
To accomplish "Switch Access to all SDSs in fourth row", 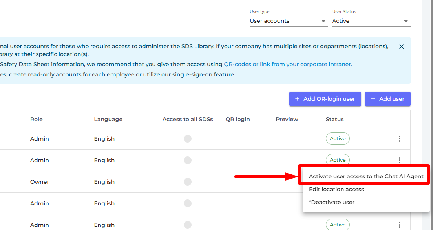I will point(188,203).
